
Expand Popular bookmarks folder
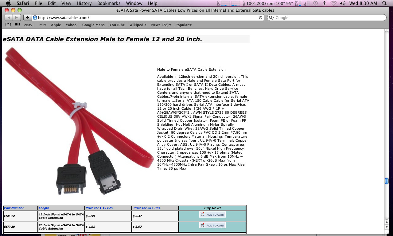coord(183,25)
